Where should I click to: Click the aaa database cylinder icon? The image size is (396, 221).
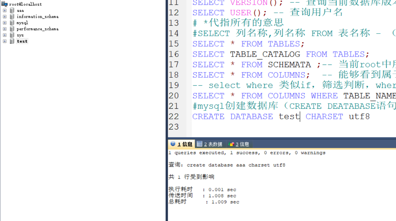pos(12,10)
